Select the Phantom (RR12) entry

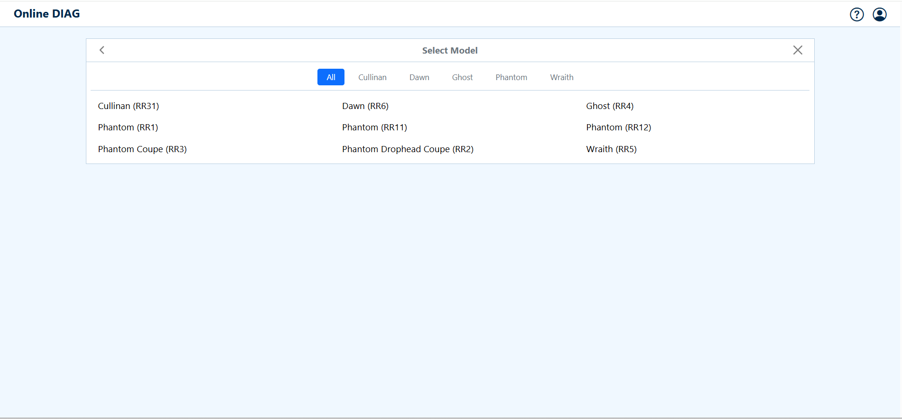click(x=618, y=128)
